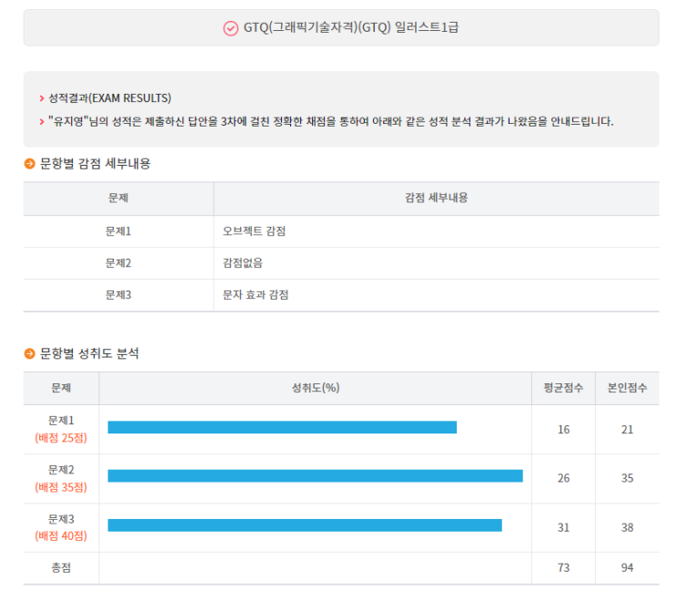This screenshot has height=601, width=676.
Task: Select average score 26 for 문제2
Action: click(563, 478)
